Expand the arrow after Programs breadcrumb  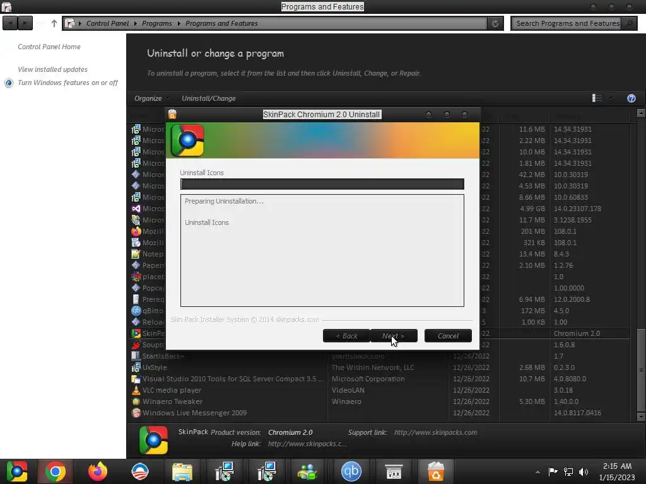pyautogui.click(x=179, y=23)
